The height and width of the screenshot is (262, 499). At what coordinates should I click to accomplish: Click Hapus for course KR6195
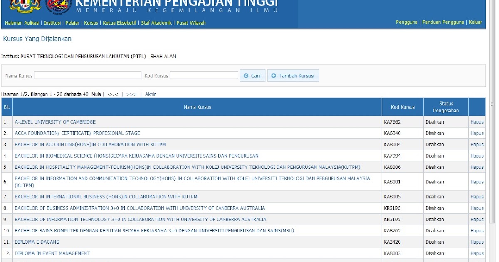coord(477,219)
